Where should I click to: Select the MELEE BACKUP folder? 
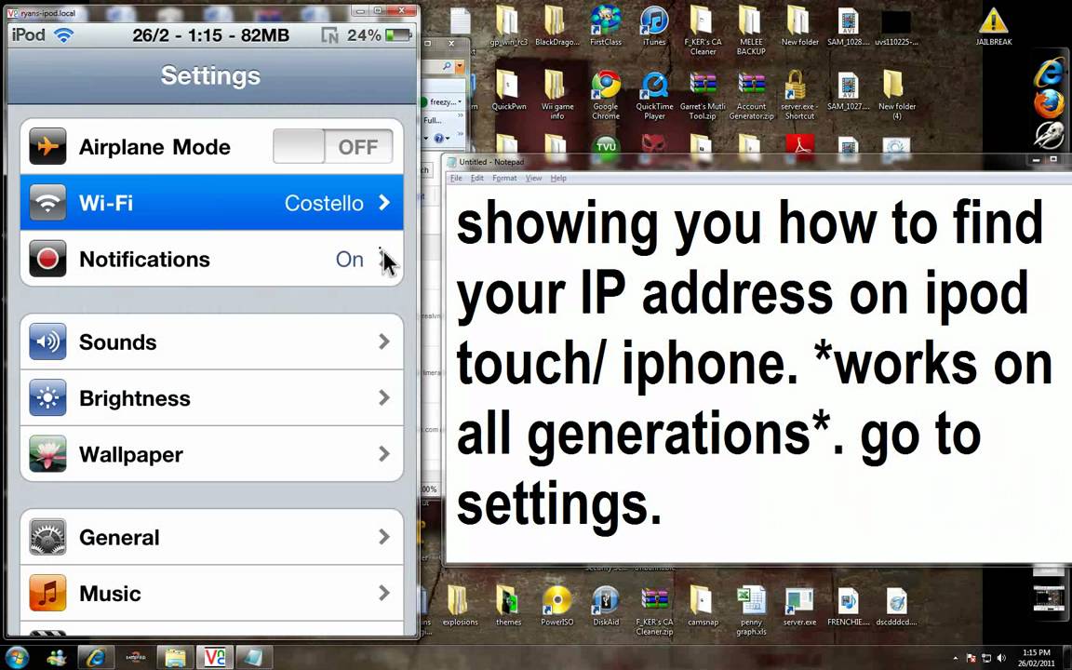pos(751,31)
